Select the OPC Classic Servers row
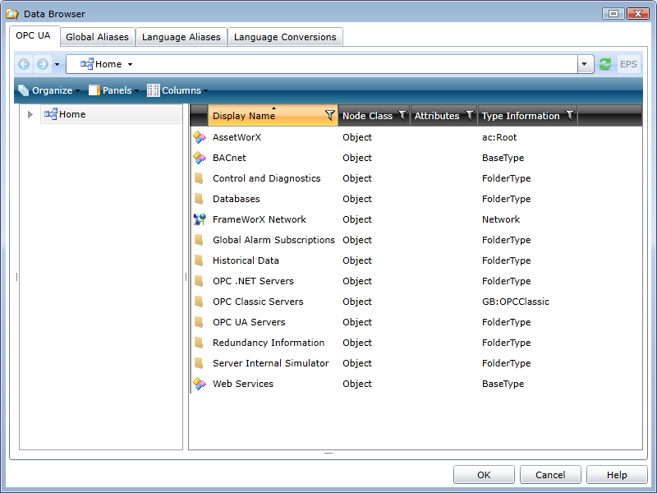This screenshot has width=657, height=493. click(258, 302)
